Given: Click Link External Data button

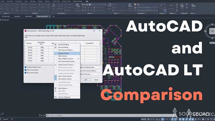Looking at the screenshot, I should tap(90, 67).
